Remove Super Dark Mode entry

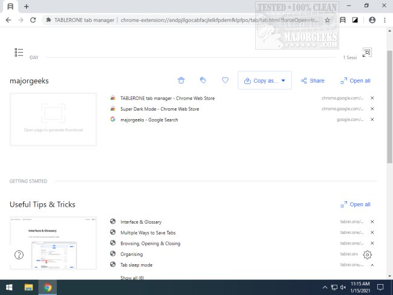pos(372,109)
